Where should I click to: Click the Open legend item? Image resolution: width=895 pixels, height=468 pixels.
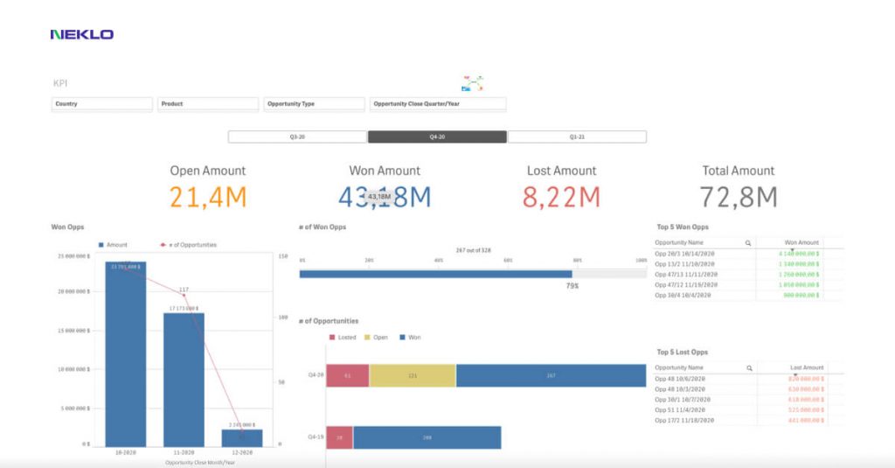tap(375, 337)
